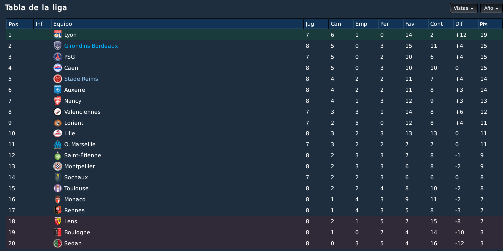
Task: Click the Lyon club crest icon
Action: tap(58, 35)
